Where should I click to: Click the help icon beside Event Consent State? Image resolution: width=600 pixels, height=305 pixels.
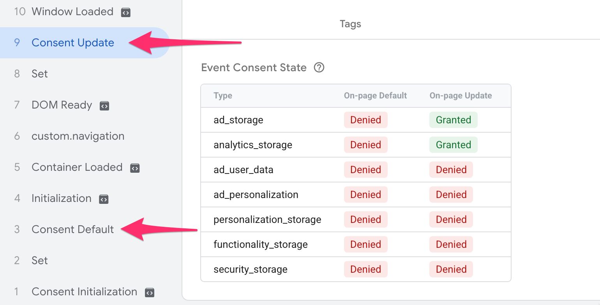(x=319, y=68)
